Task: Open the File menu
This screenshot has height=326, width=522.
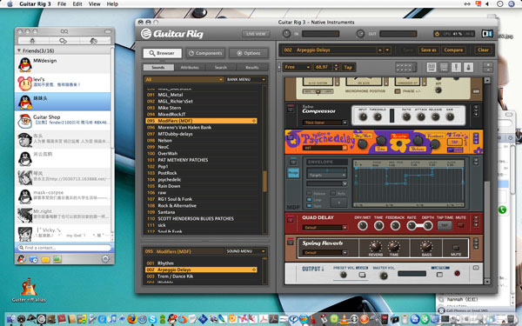Action: tap(62, 4)
